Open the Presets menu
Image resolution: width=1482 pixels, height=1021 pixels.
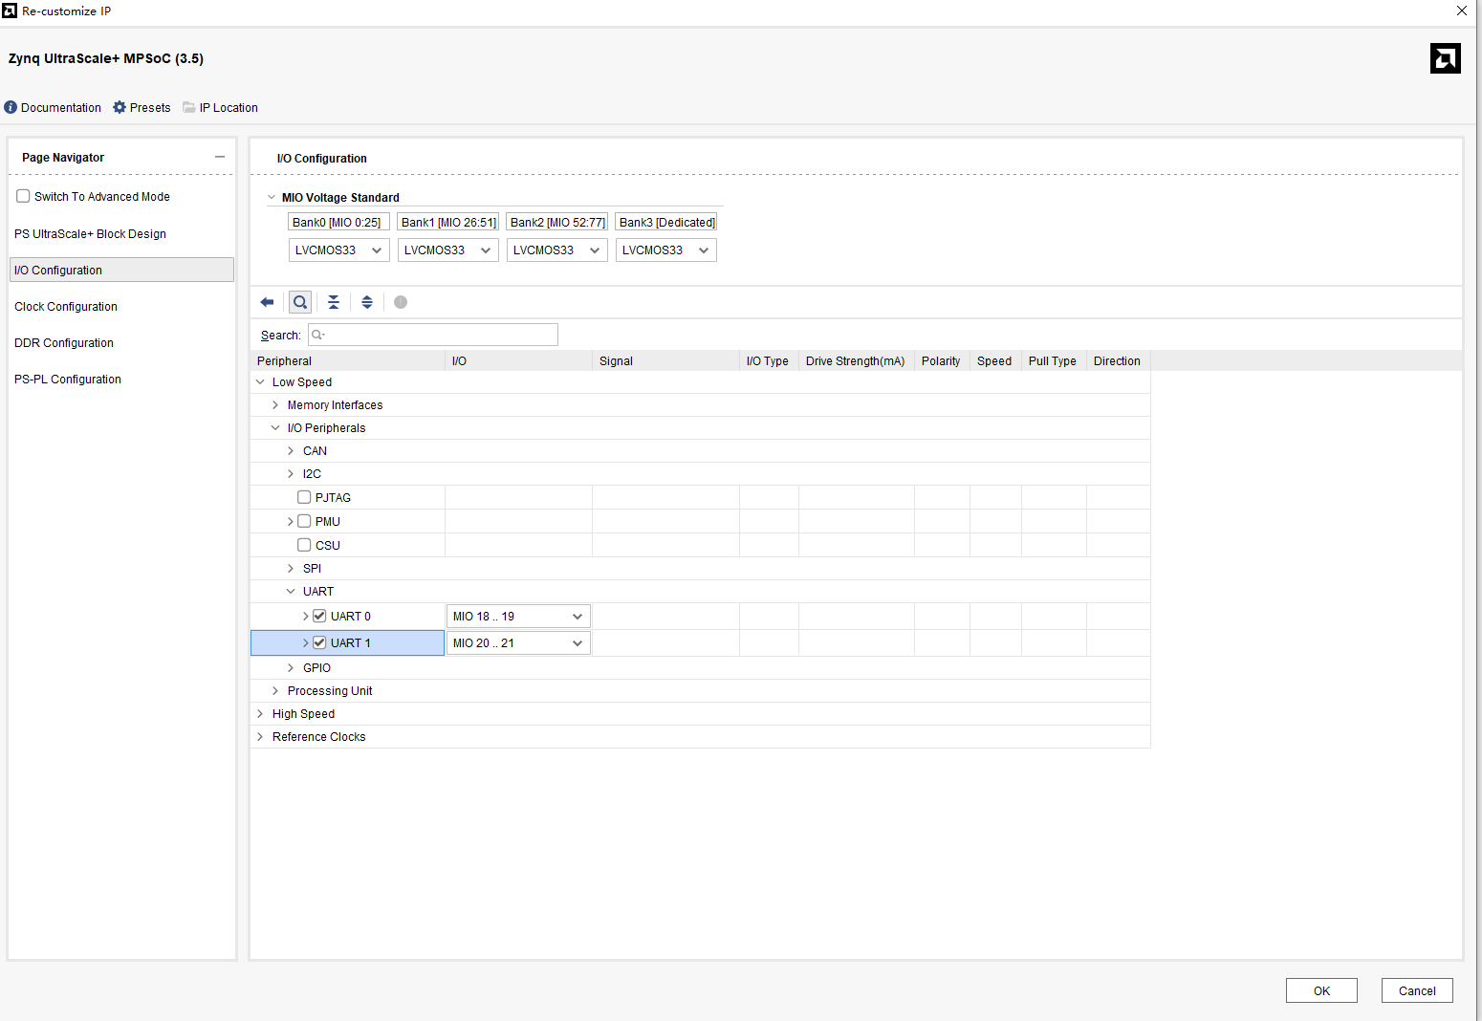tap(150, 108)
